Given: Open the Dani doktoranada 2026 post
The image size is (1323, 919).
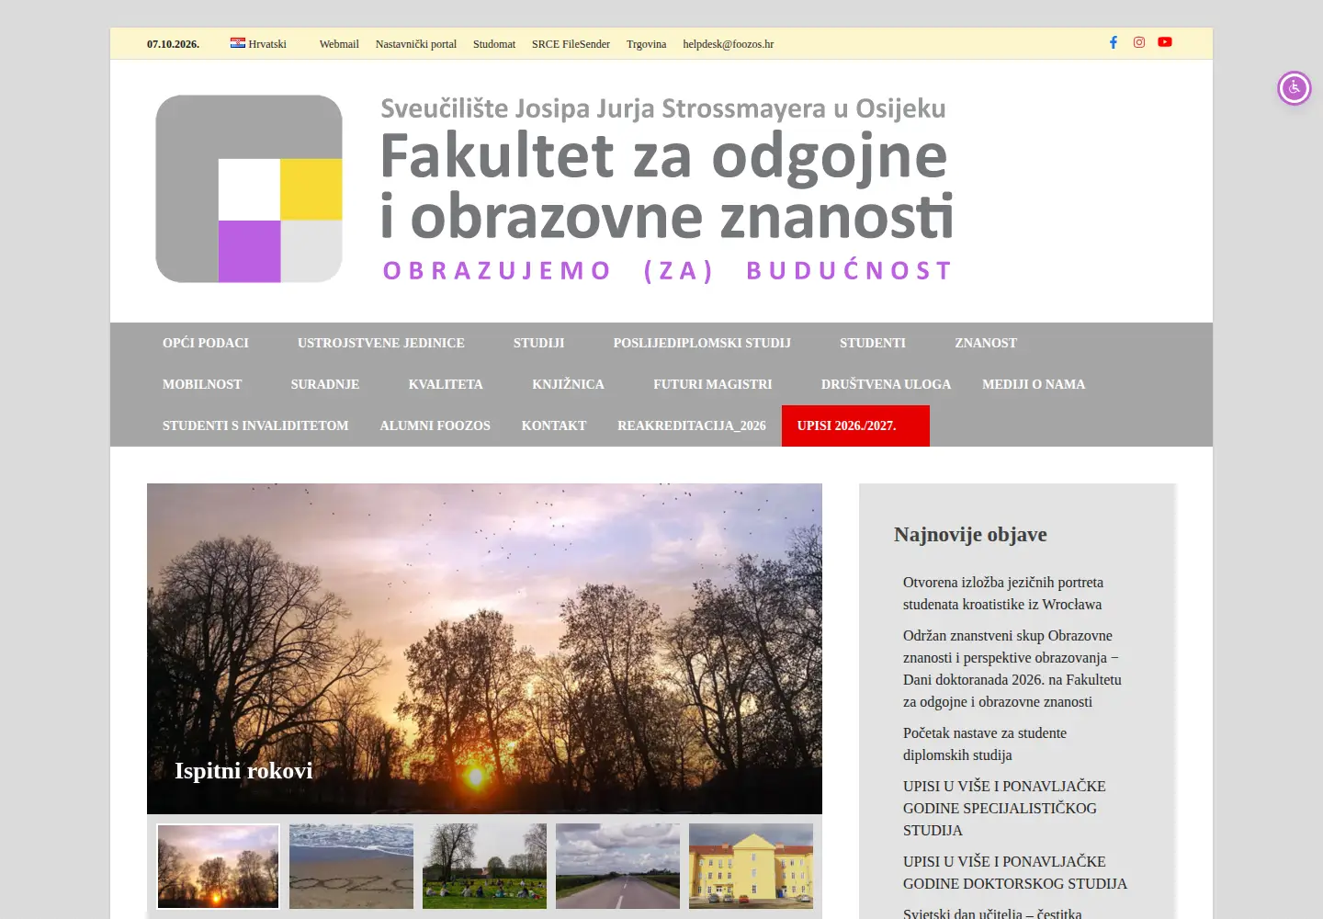Looking at the screenshot, I should [1012, 669].
